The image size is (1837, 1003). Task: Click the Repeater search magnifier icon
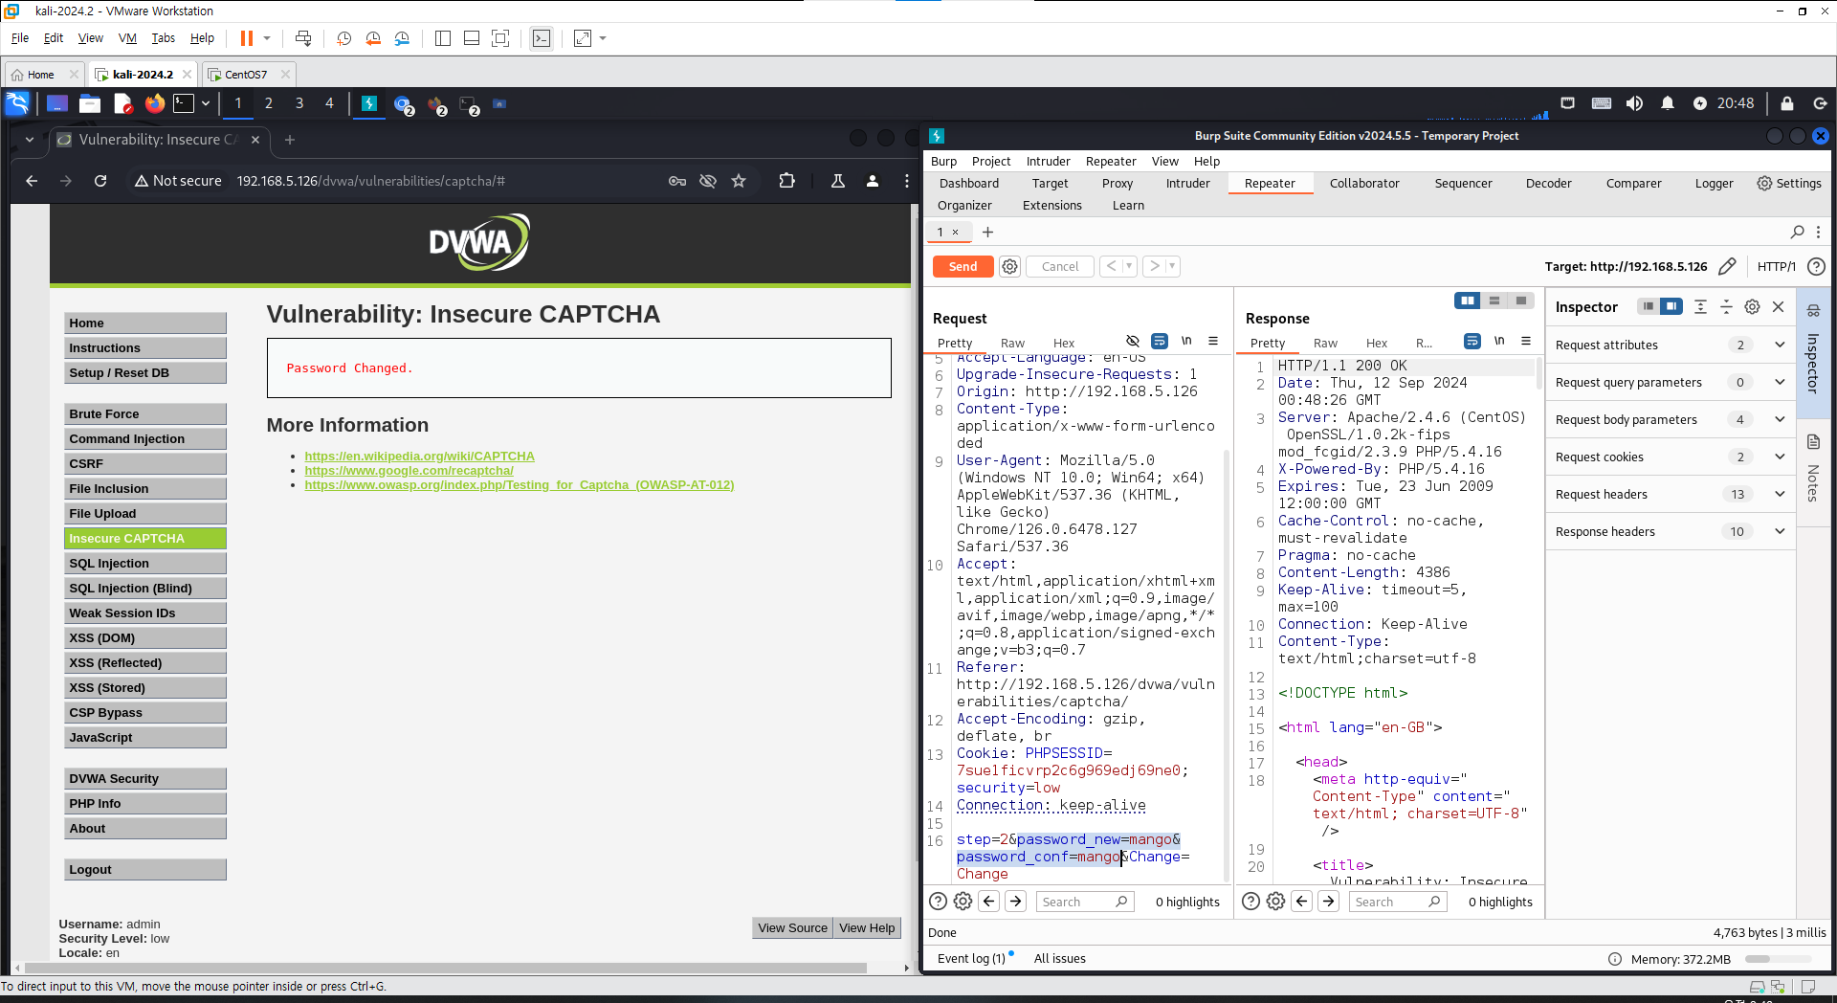pos(1797,232)
